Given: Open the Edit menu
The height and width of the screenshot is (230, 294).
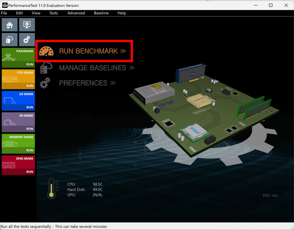Looking at the screenshot, I should point(19,13).
